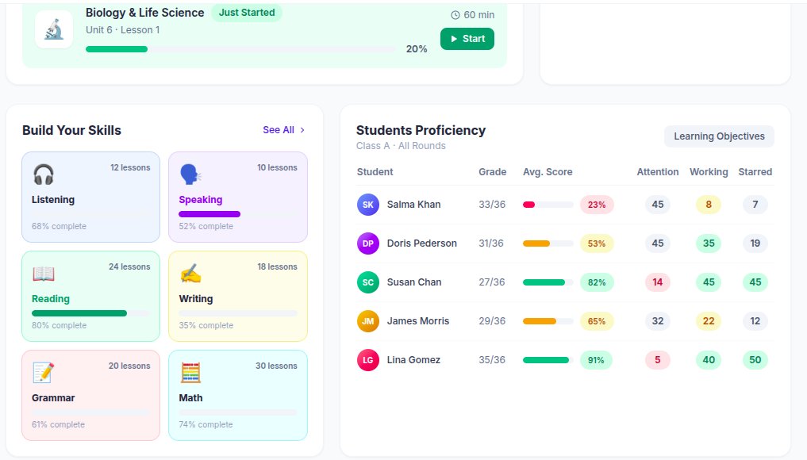Viewport: 807px width, 460px height.
Task: Sort by the Avg. Score column header
Action: [548, 172]
